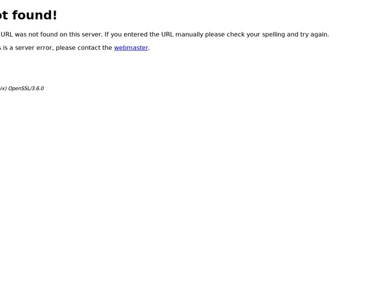Click the word "was" after the first URL
This screenshot has width=386, height=292.
point(20,34)
